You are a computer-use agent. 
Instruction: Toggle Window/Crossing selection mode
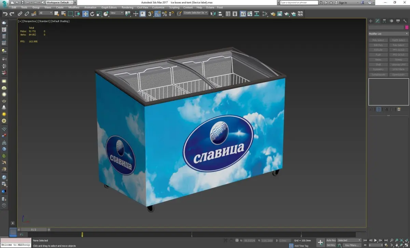tap(78, 14)
